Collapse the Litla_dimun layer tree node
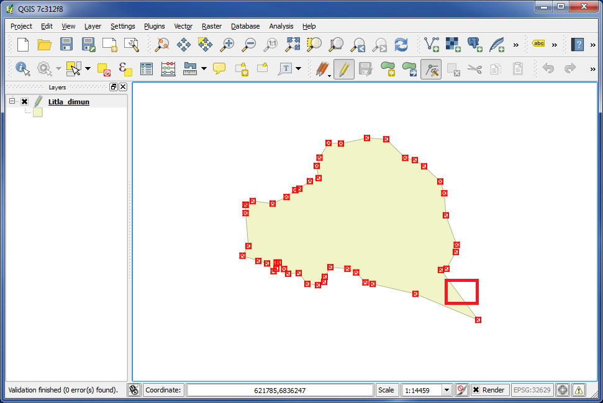 click(x=12, y=101)
